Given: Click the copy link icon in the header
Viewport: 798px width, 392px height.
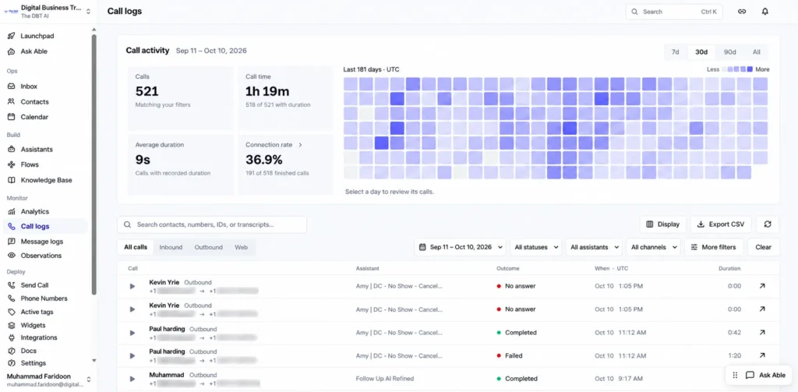Looking at the screenshot, I should pyautogui.click(x=742, y=12).
